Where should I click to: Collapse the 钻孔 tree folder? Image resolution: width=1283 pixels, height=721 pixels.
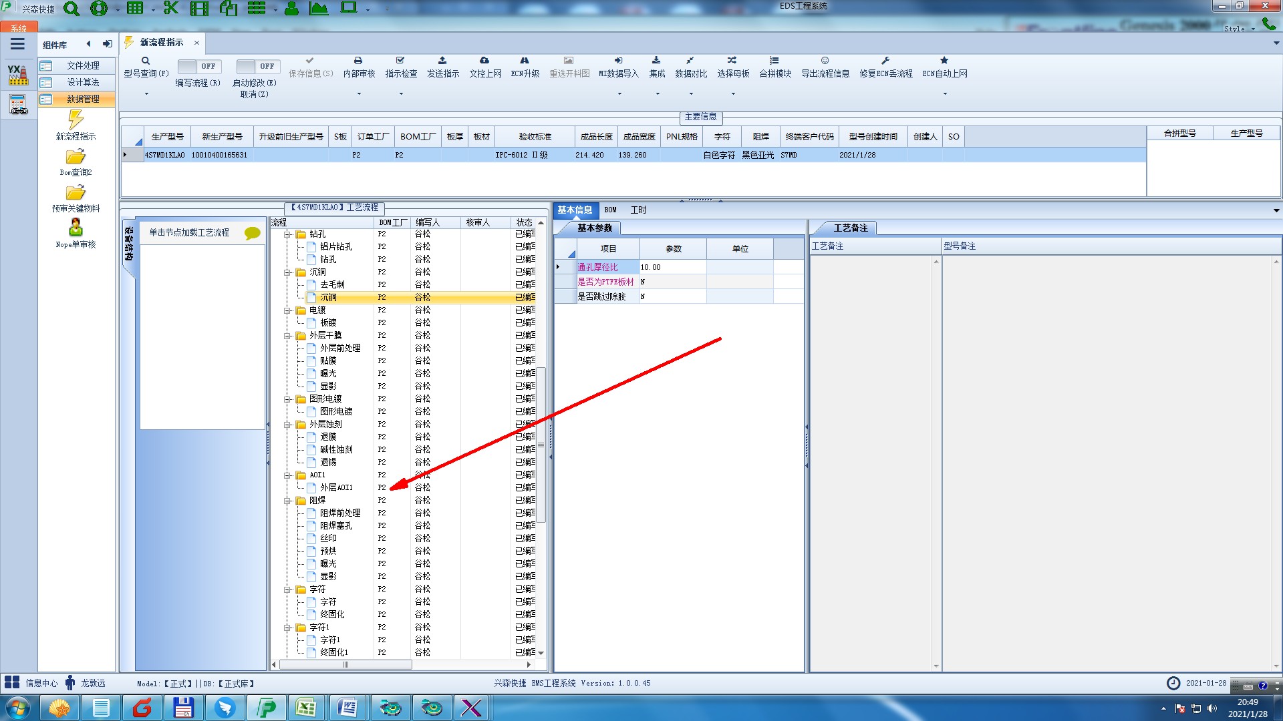point(287,234)
